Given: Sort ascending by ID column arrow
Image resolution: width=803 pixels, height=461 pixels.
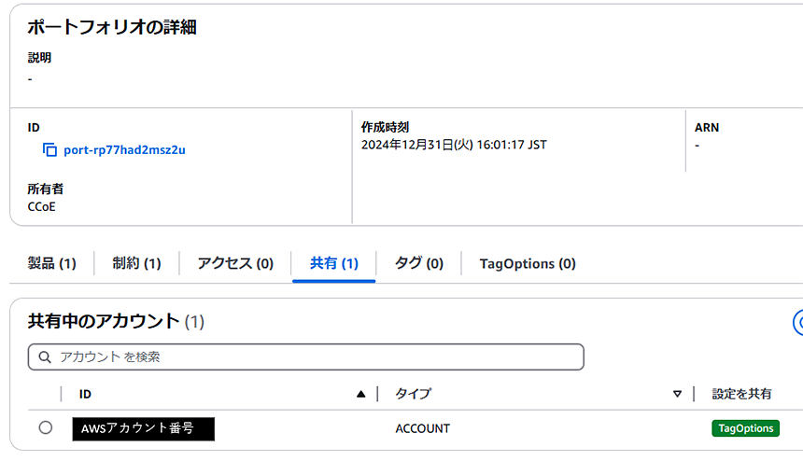Looking at the screenshot, I should [361, 394].
